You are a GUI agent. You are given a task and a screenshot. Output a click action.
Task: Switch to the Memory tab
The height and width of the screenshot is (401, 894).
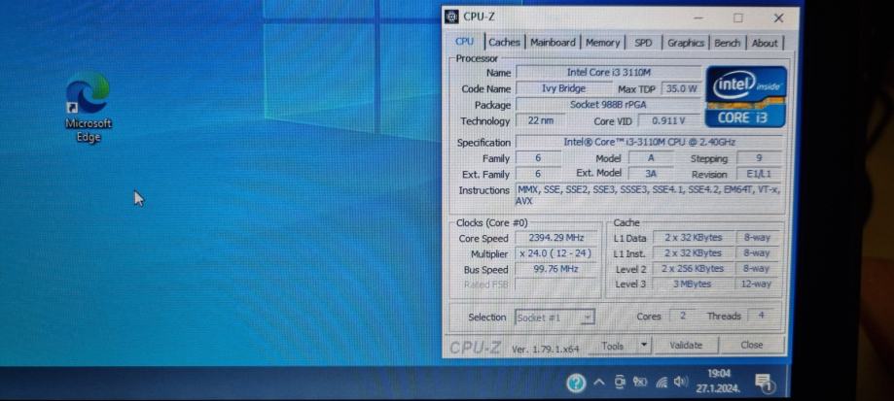[x=603, y=42]
